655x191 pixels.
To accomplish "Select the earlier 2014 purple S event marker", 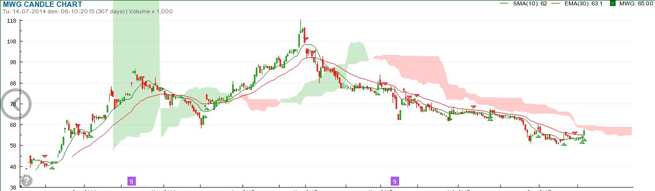I will (131, 181).
